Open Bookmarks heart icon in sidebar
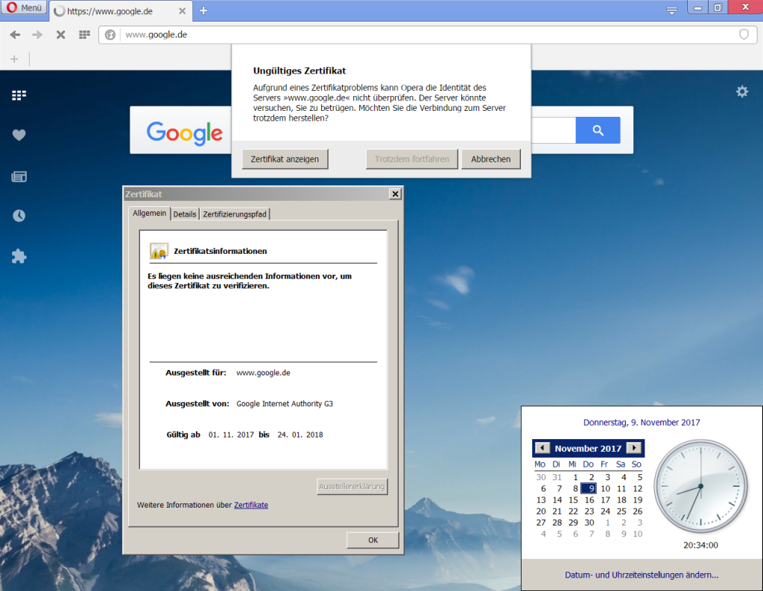Viewport: 763px width, 591px height. 19,135
